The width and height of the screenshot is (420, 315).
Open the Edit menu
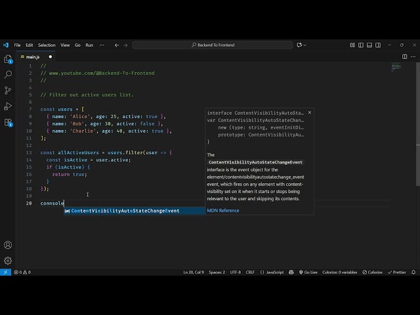pos(30,45)
